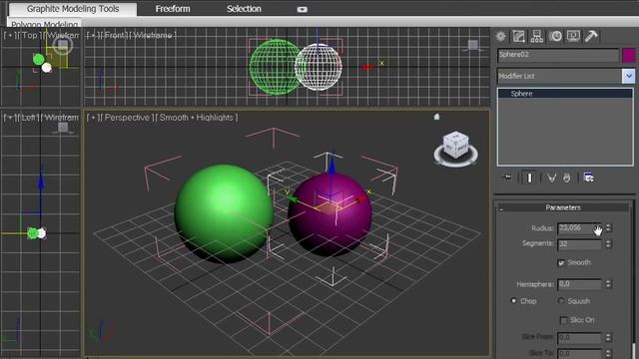Open the [Top] viewport label menu
639x359 pixels.
pos(29,36)
